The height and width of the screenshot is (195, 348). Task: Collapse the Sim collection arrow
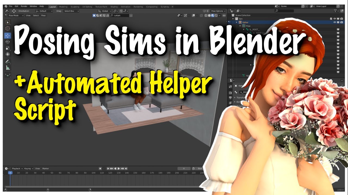233,19
